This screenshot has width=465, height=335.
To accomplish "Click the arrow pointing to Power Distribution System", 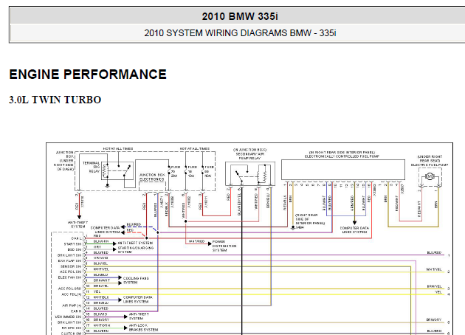I will (209, 244).
